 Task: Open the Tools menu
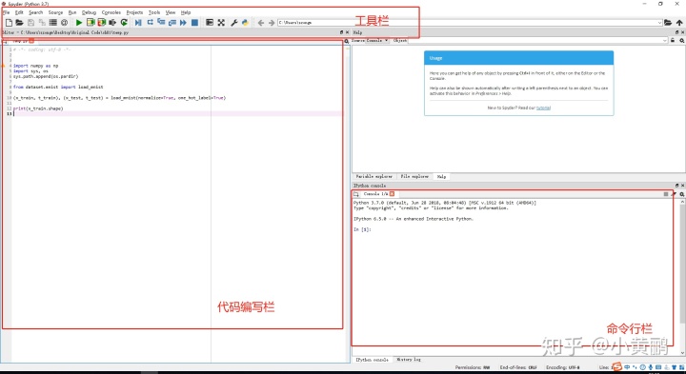tap(154, 12)
